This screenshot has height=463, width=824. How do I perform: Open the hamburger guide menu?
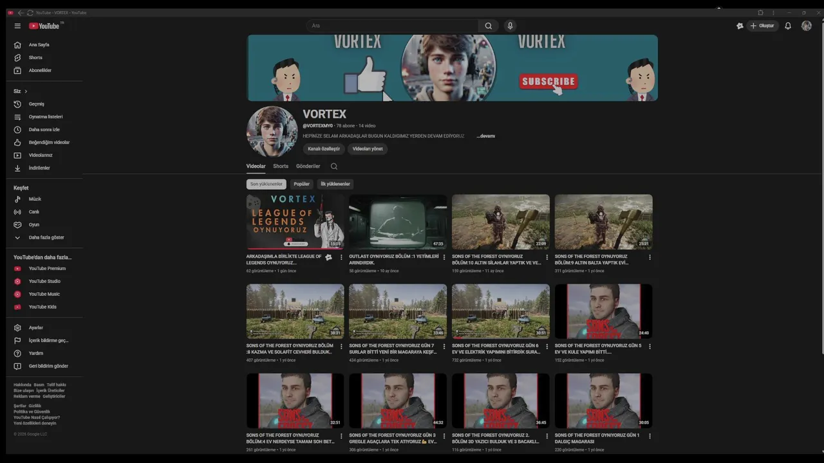tap(17, 26)
